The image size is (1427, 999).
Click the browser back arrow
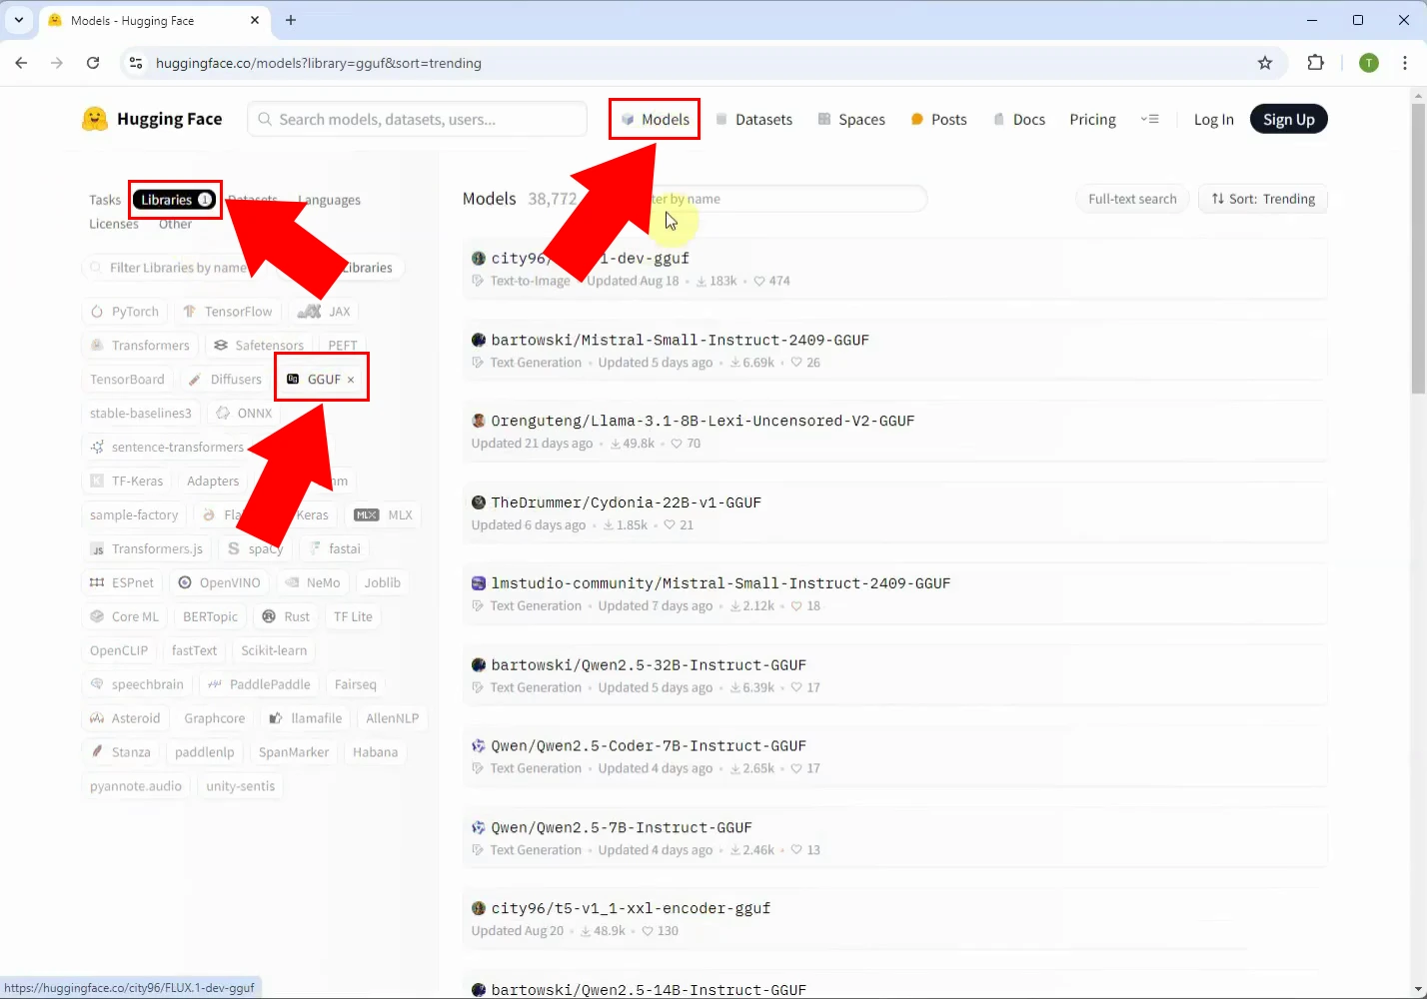(x=21, y=63)
